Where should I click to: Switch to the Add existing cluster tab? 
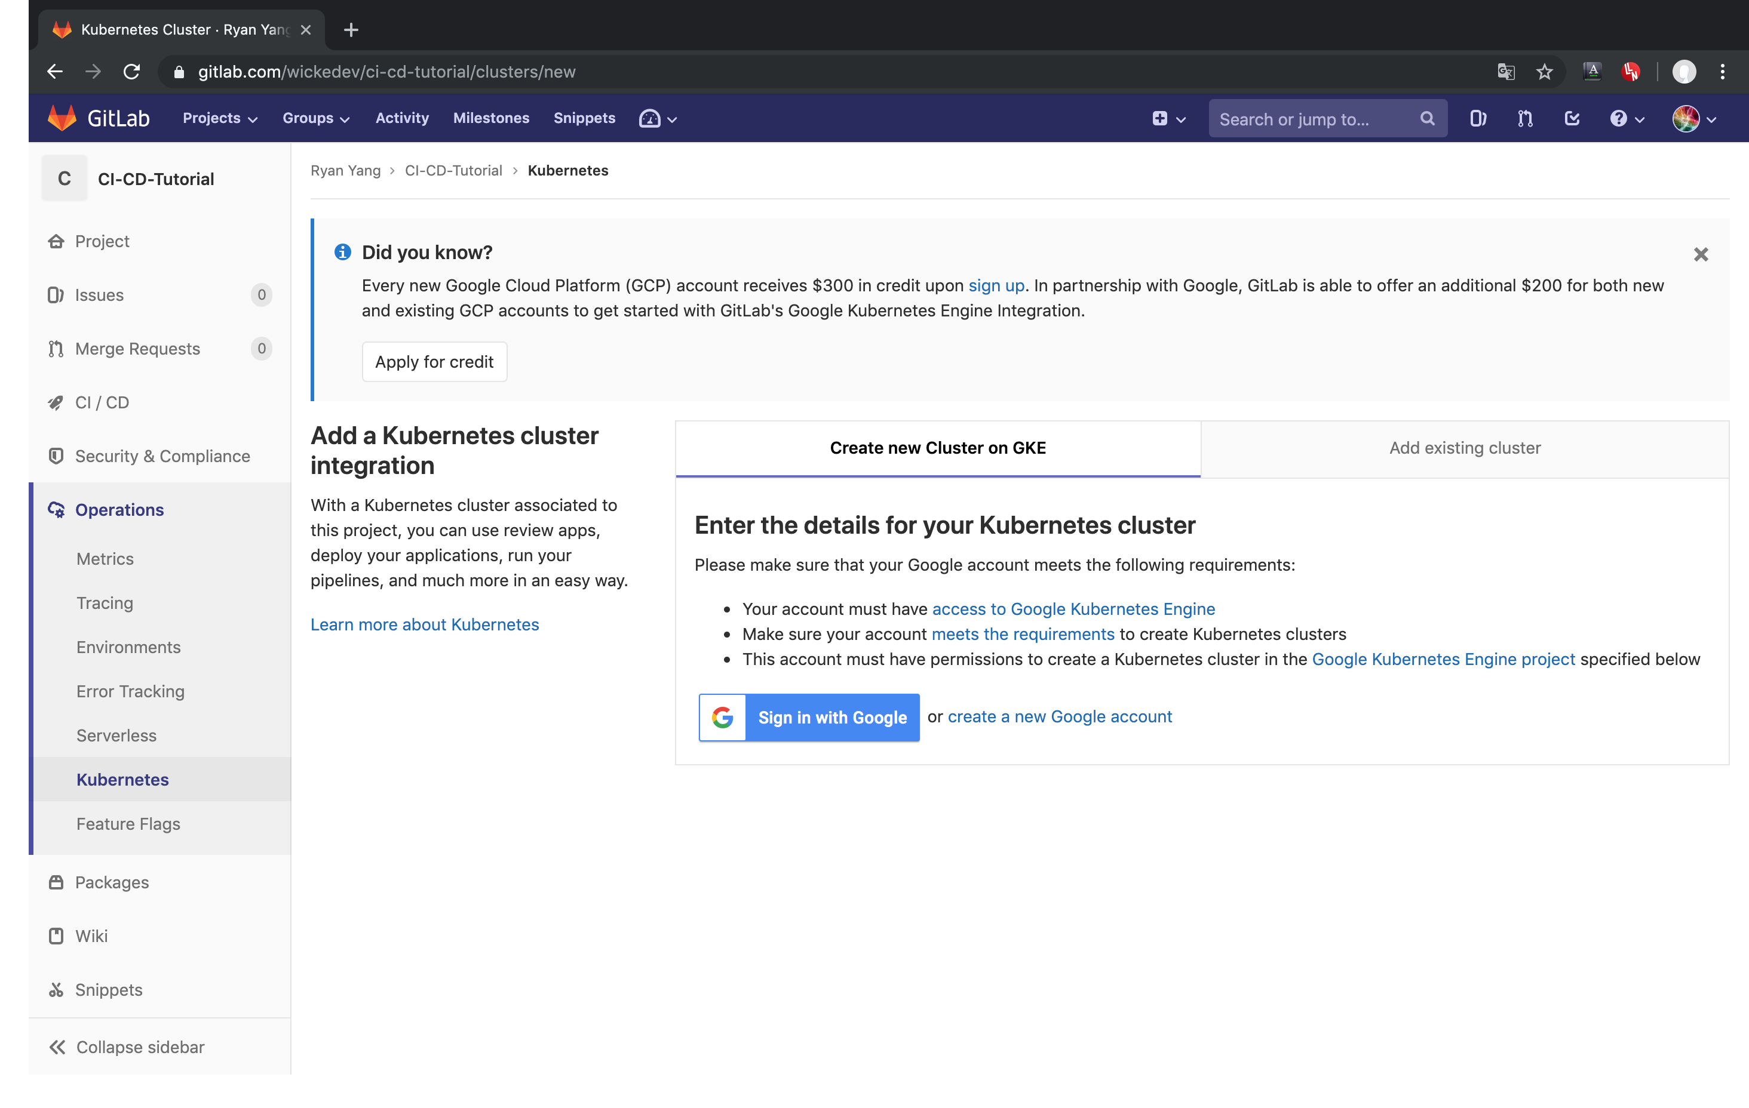(x=1465, y=448)
